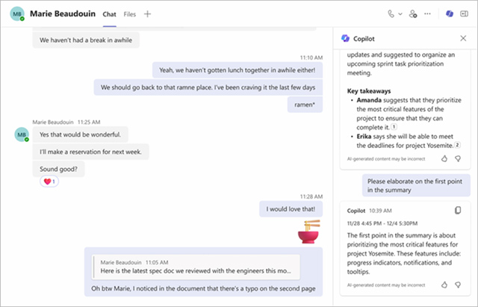Click the open chat details panel icon
Image resolution: width=478 pixels, height=307 pixels.
pyautogui.click(x=465, y=13)
